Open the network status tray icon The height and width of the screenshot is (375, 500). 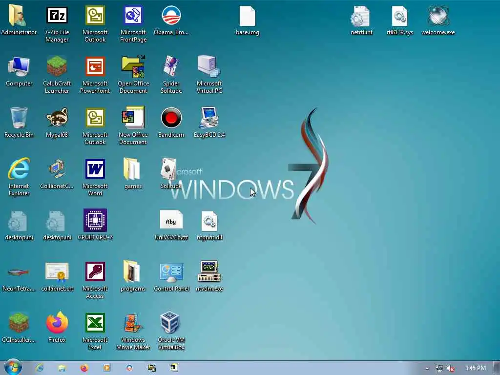tap(439, 369)
